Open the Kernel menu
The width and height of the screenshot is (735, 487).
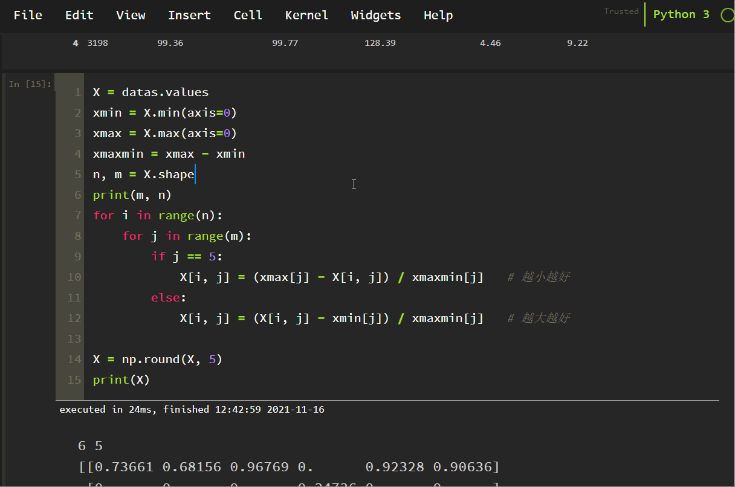[x=306, y=15]
